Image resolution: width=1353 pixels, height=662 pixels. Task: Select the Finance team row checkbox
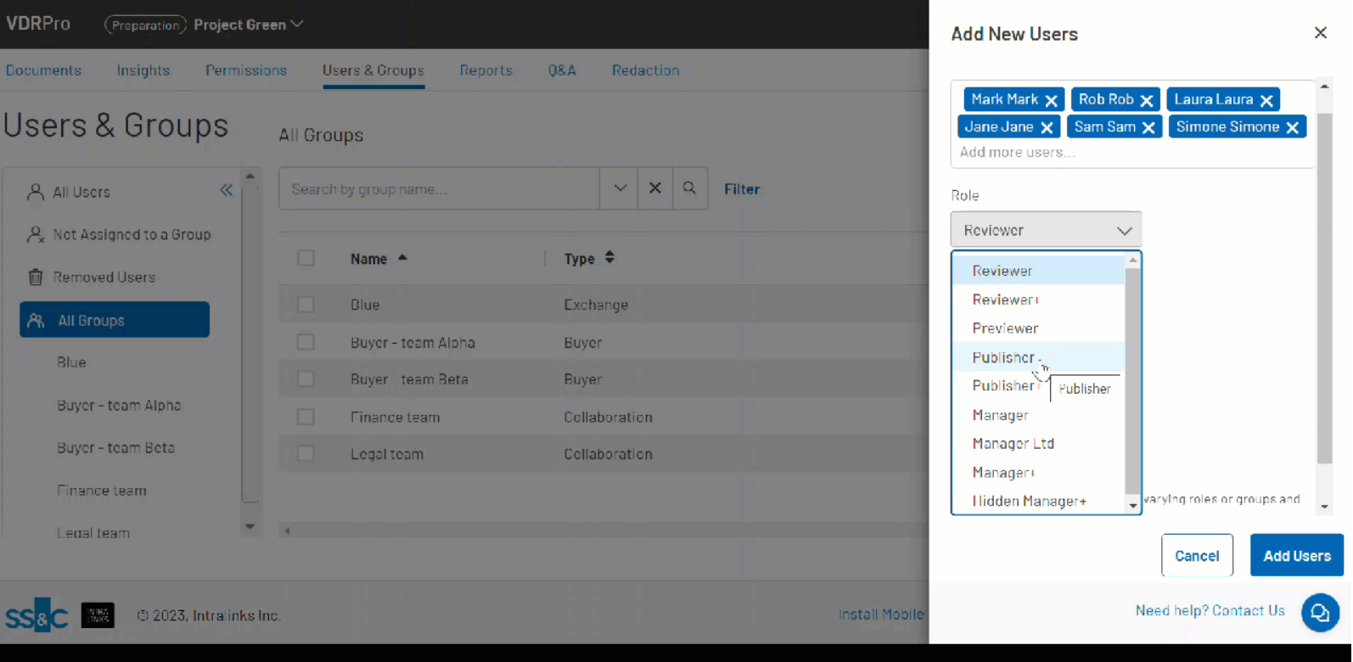[x=306, y=417]
